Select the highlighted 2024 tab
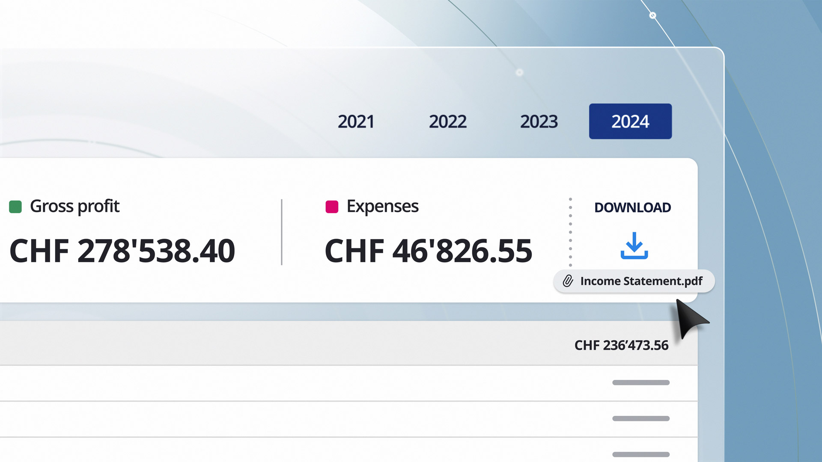This screenshot has height=462, width=822. pyautogui.click(x=630, y=121)
